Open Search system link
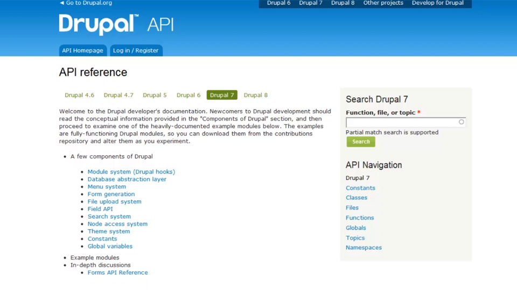This screenshot has width=517, height=290. [109, 216]
